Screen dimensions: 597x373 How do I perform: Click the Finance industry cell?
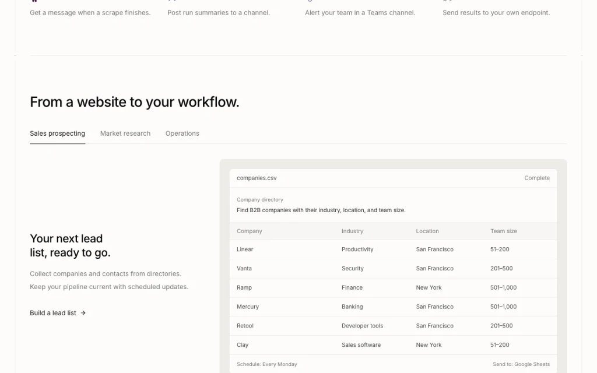352,288
